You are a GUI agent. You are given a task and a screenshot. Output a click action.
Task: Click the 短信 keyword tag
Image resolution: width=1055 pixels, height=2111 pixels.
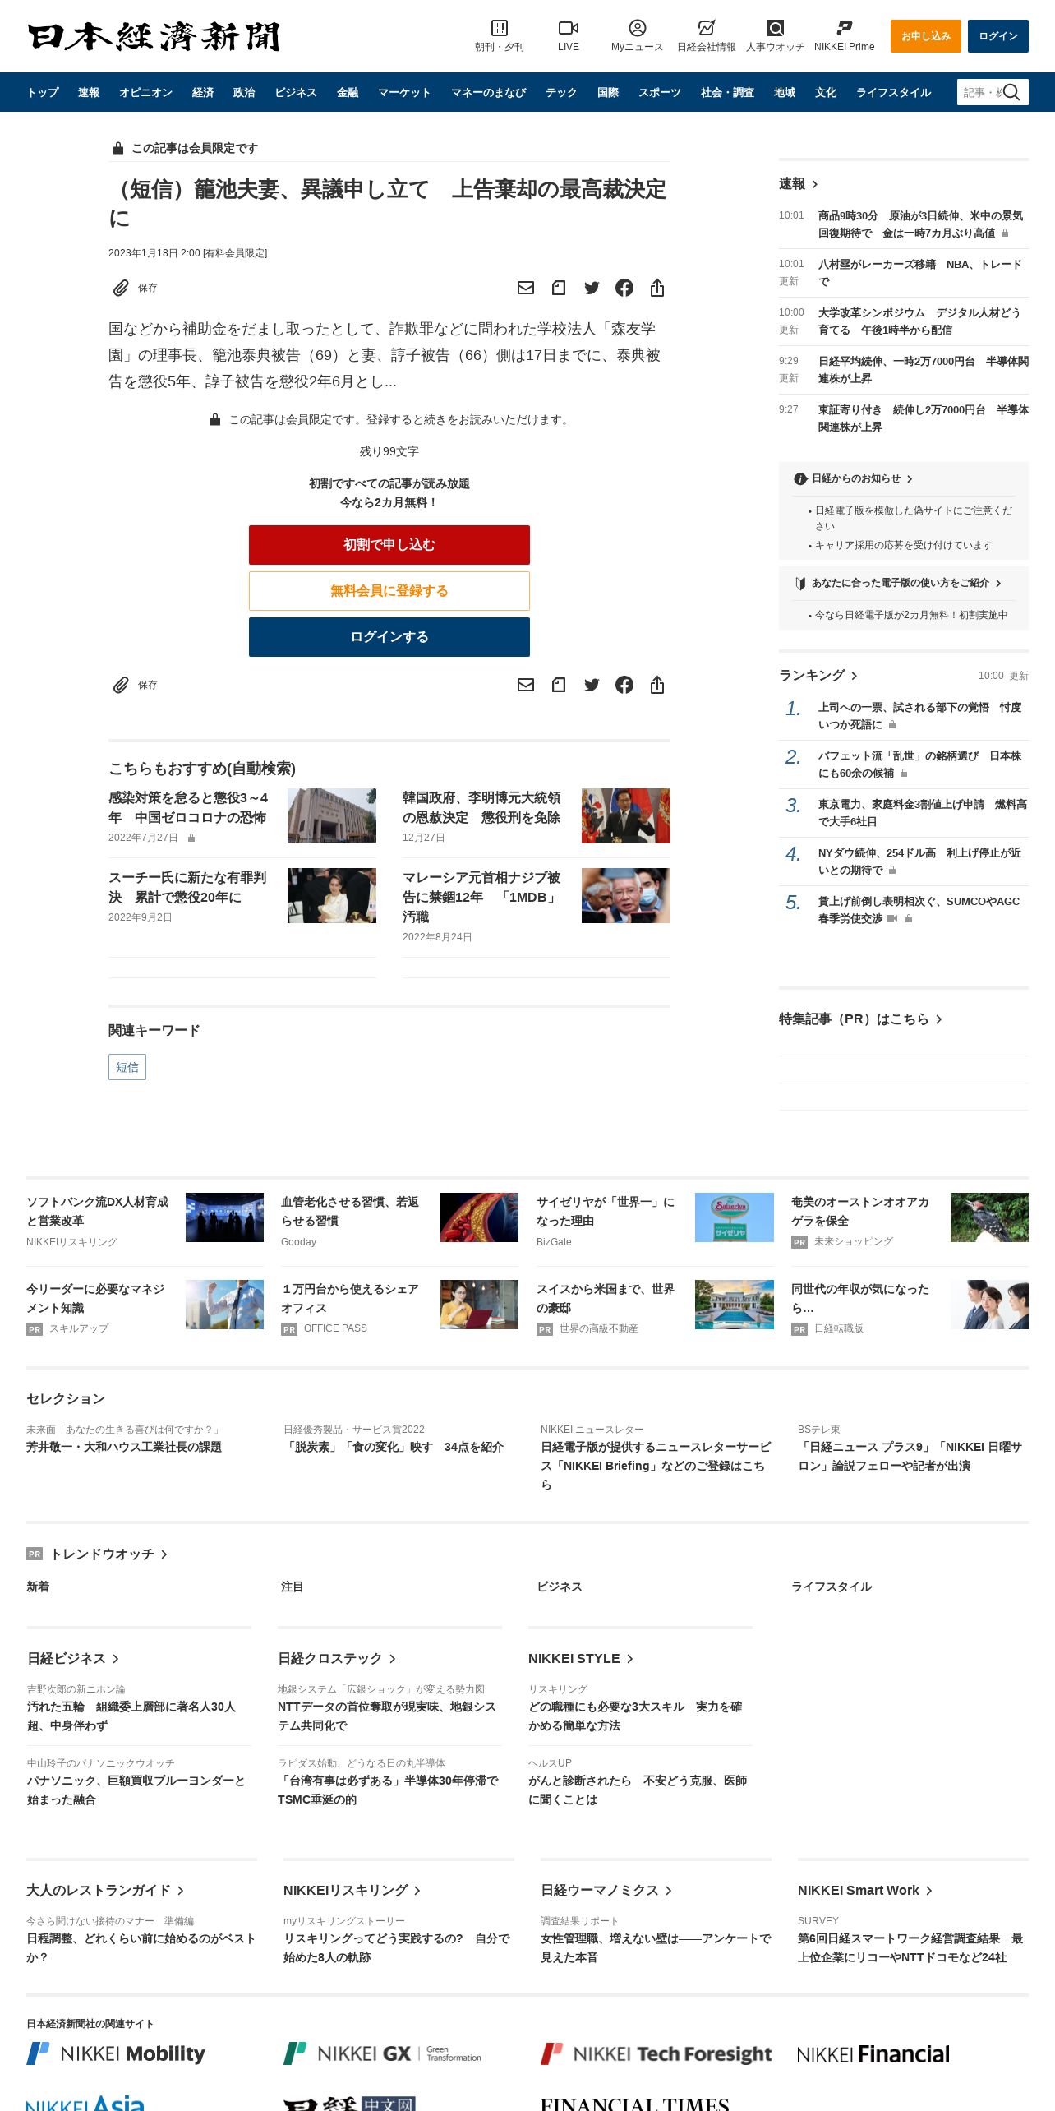127,1067
